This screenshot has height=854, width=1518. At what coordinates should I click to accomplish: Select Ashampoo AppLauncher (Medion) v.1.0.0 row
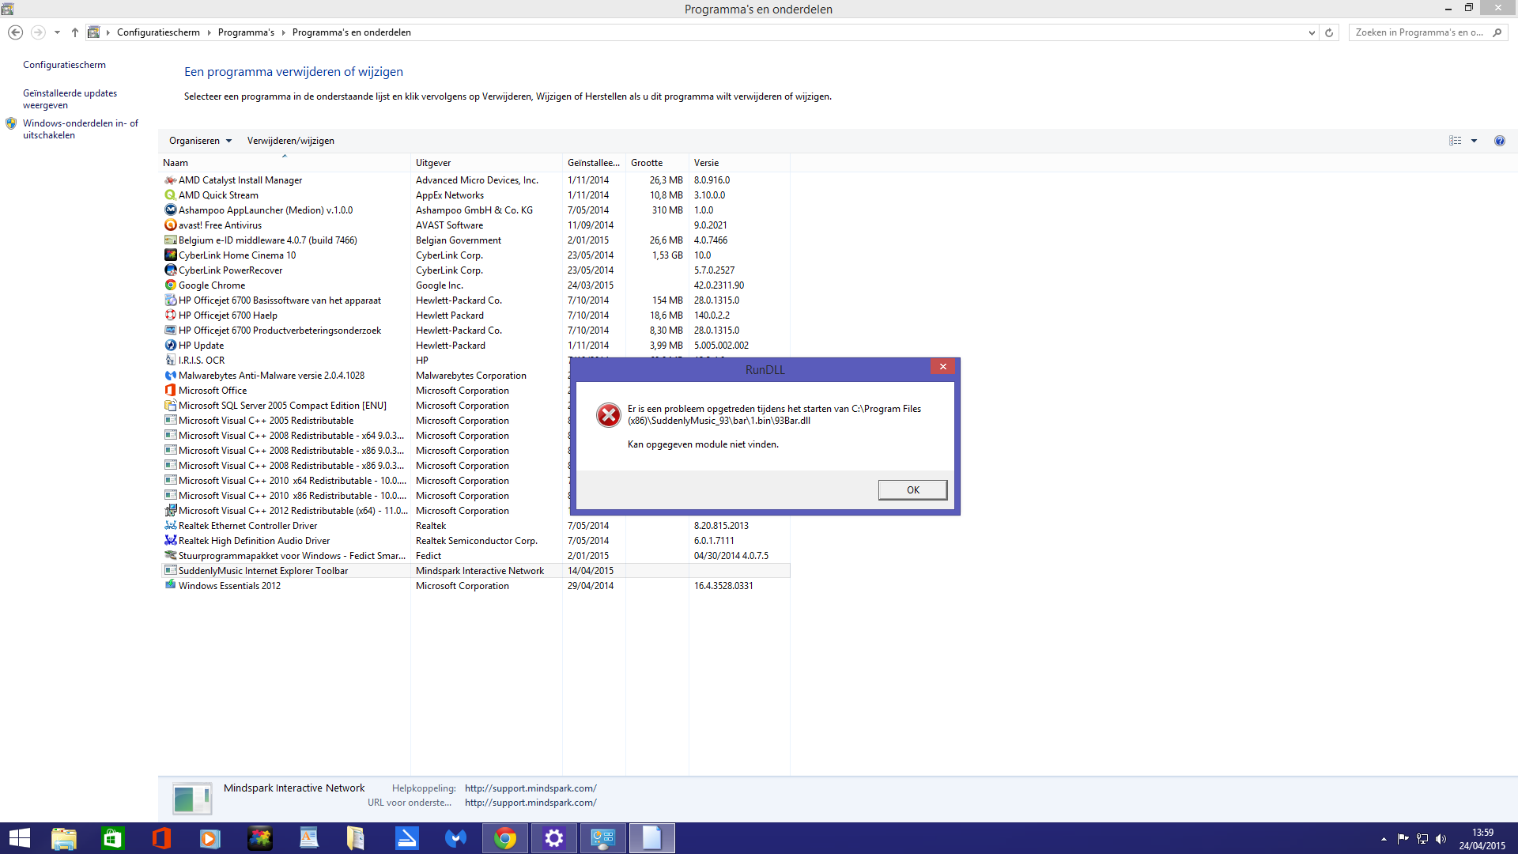474,210
